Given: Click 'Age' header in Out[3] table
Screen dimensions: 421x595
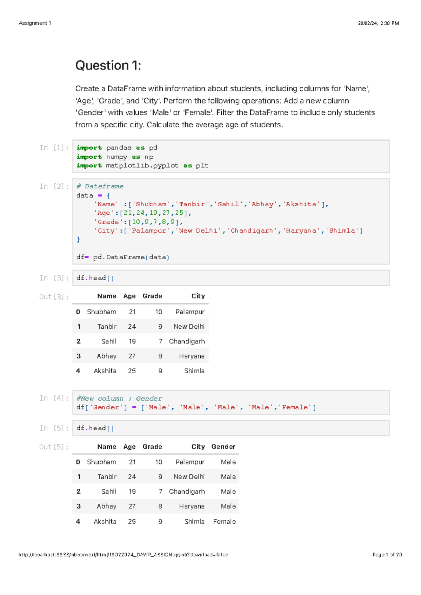Looking at the screenshot, I should coord(129,296).
